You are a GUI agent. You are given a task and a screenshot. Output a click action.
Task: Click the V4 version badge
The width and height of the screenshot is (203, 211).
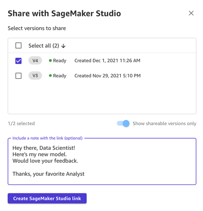tap(35, 61)
